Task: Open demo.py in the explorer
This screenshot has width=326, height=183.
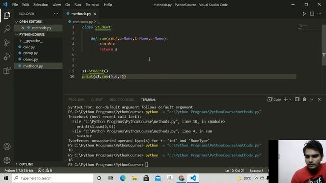Action: [x=31, y=59]
